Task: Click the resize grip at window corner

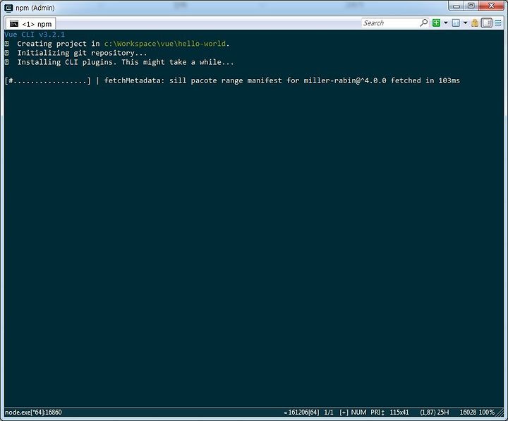Action: tap(500, 413)
